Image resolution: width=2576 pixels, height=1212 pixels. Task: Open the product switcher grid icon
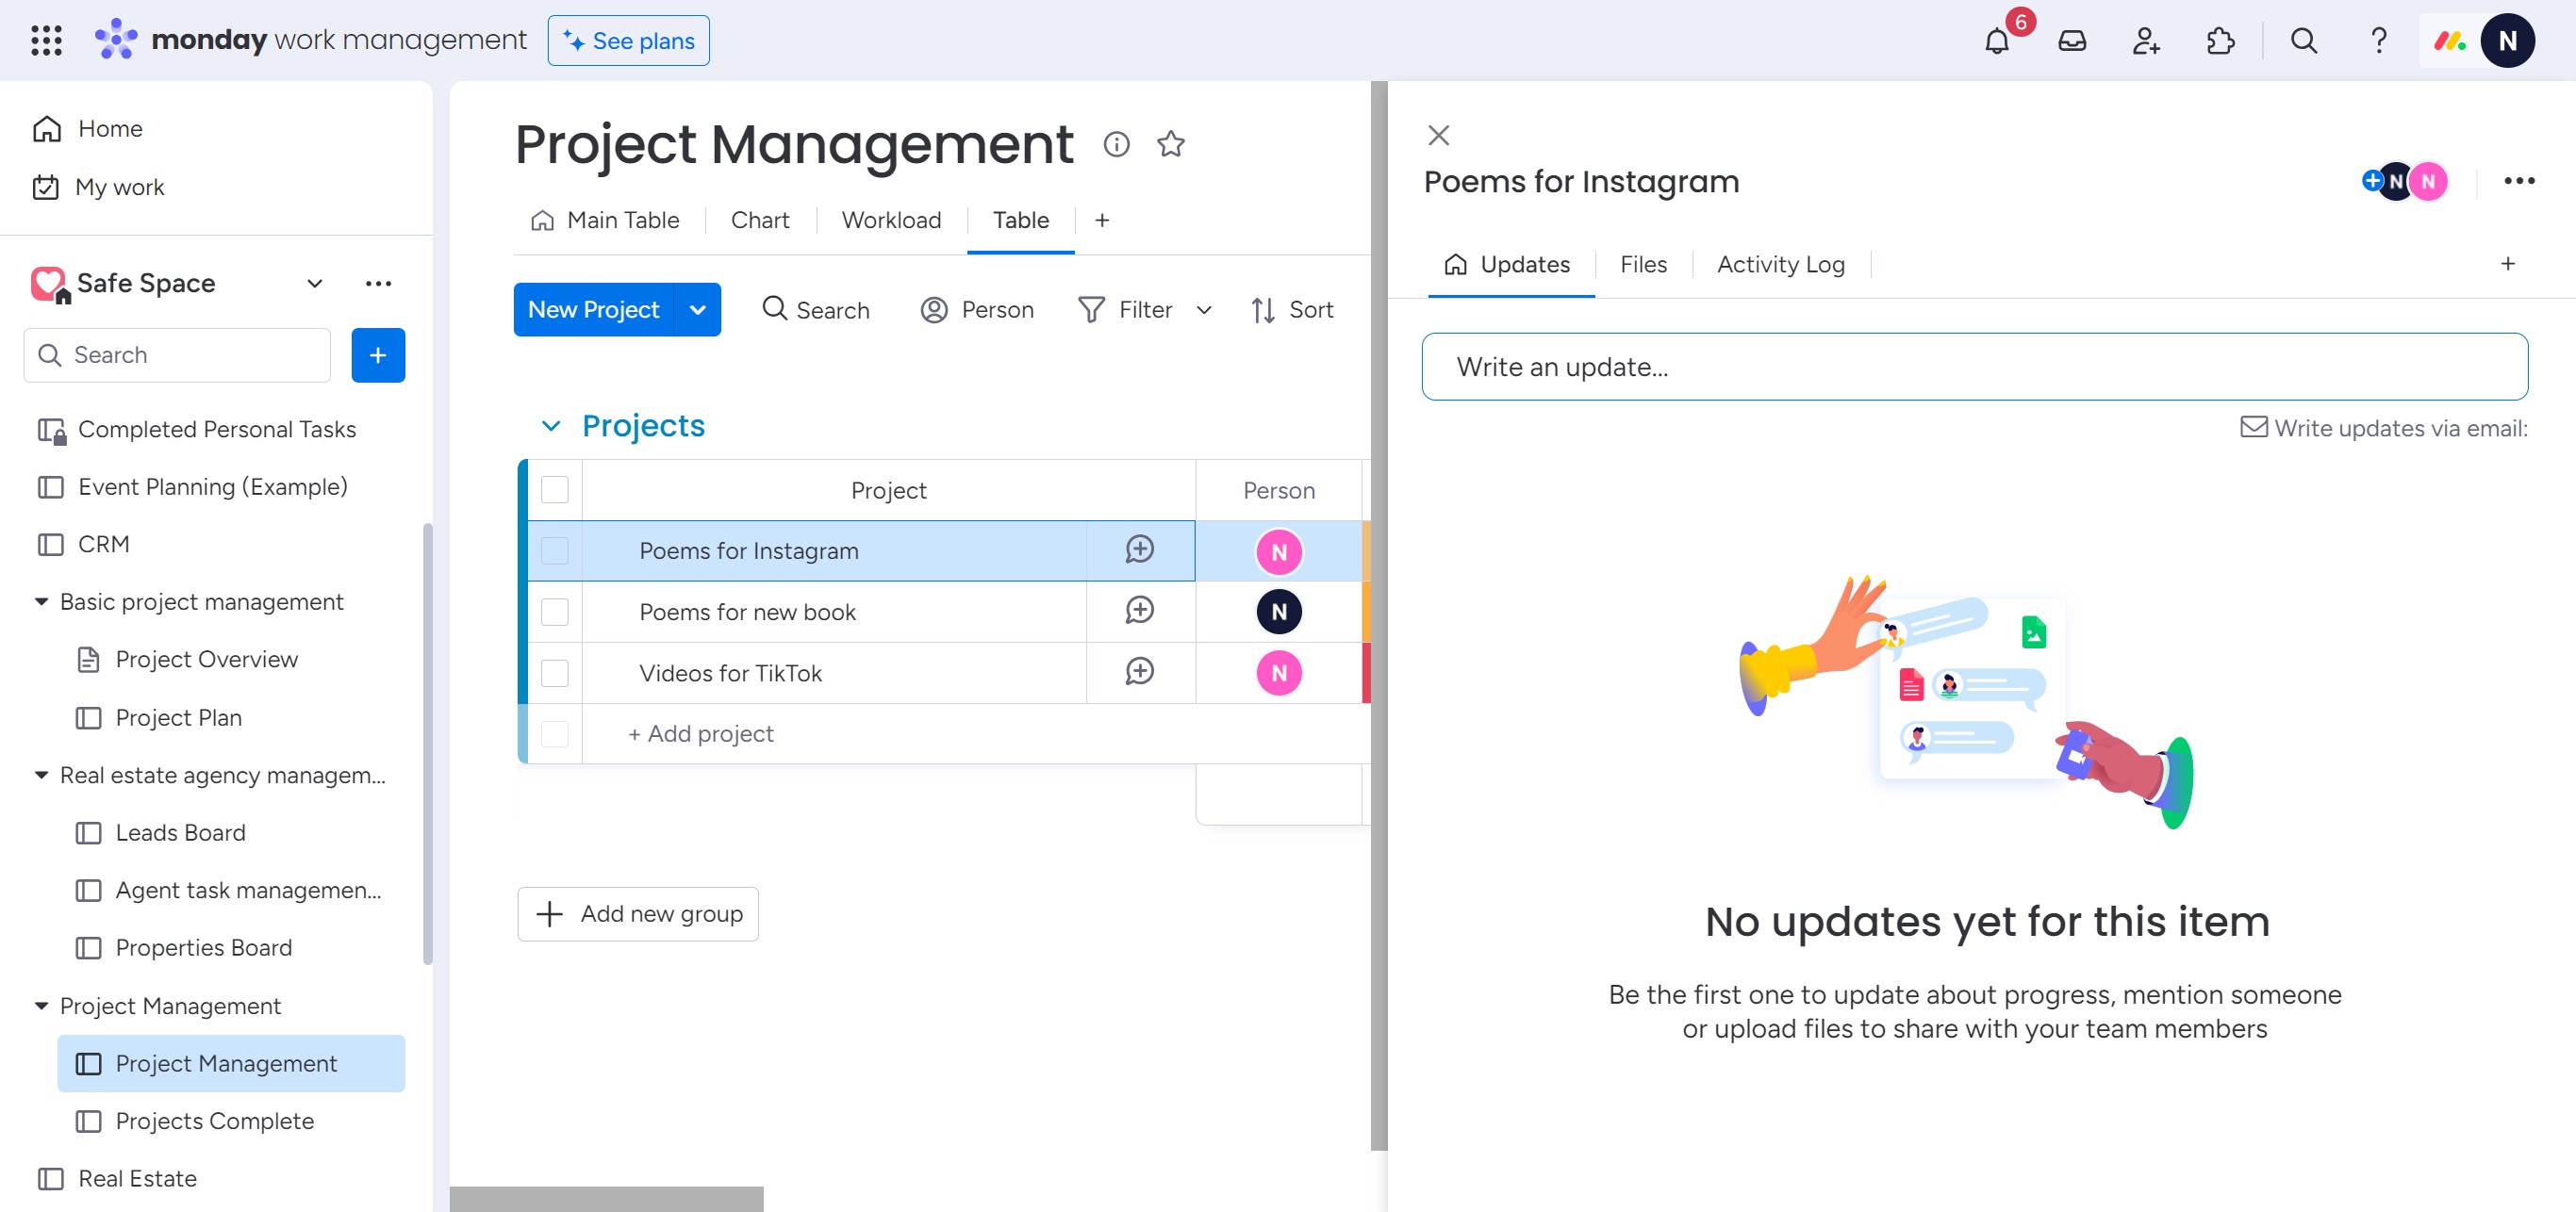coord(46,40)
